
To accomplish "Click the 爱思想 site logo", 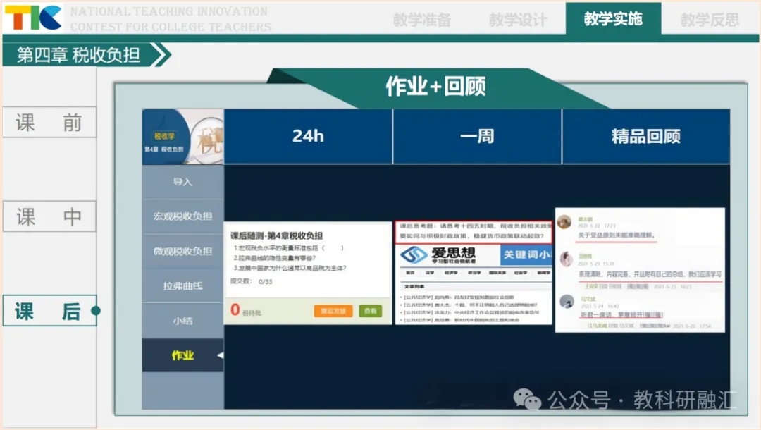I will point(438,254).
